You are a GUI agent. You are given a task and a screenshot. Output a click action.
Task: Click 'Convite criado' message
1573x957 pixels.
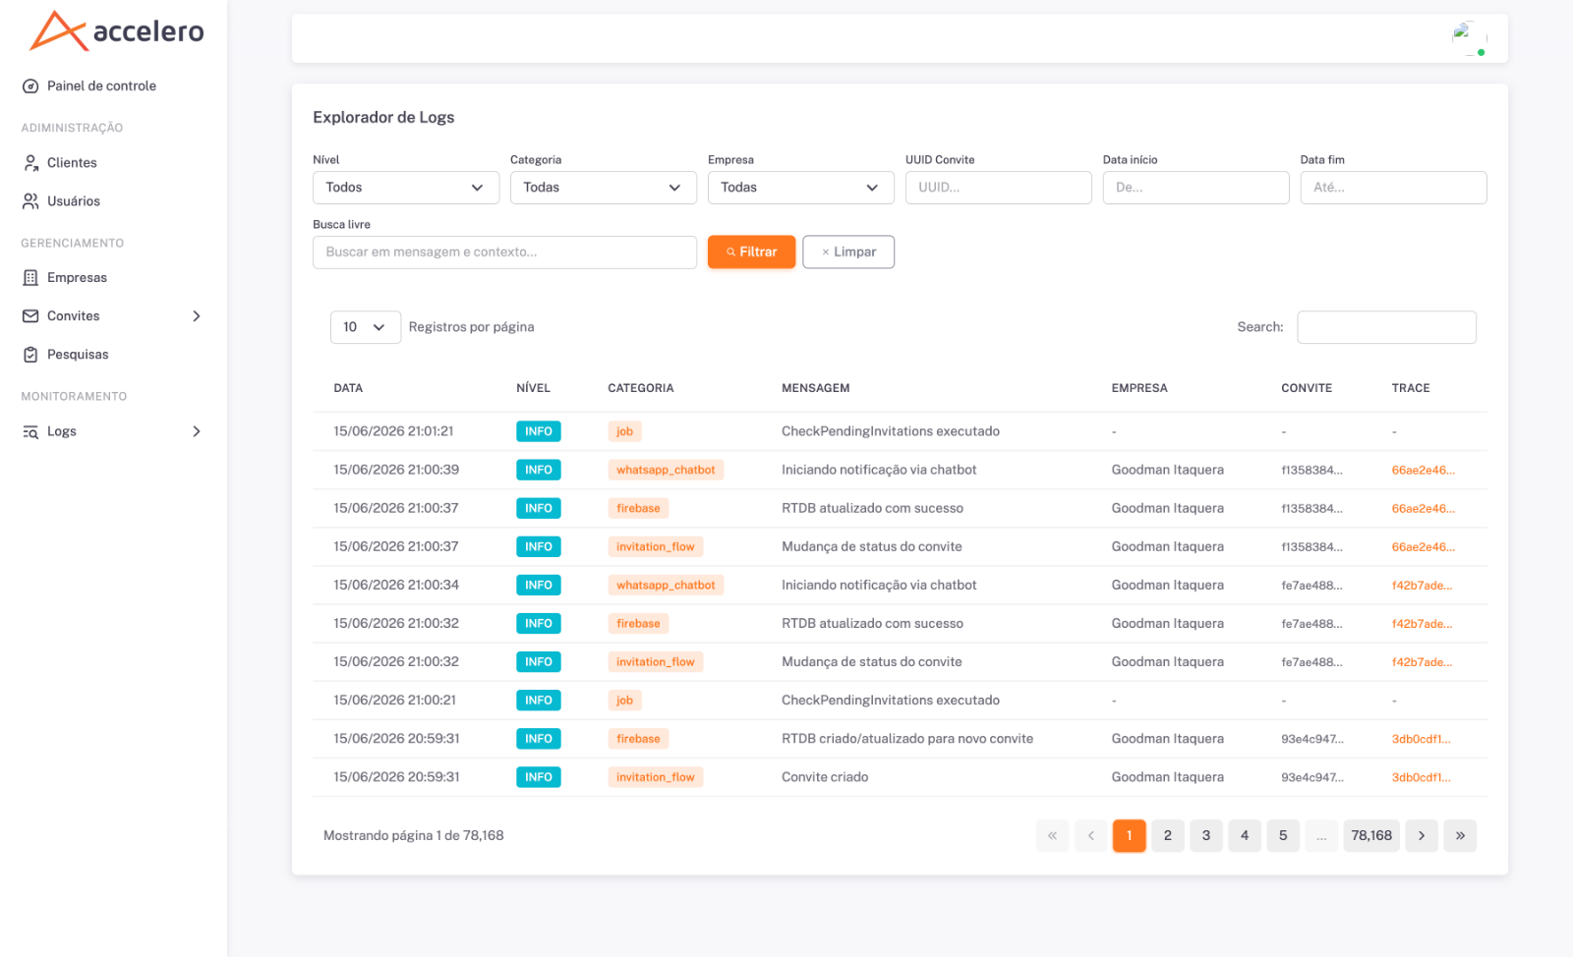825,777
